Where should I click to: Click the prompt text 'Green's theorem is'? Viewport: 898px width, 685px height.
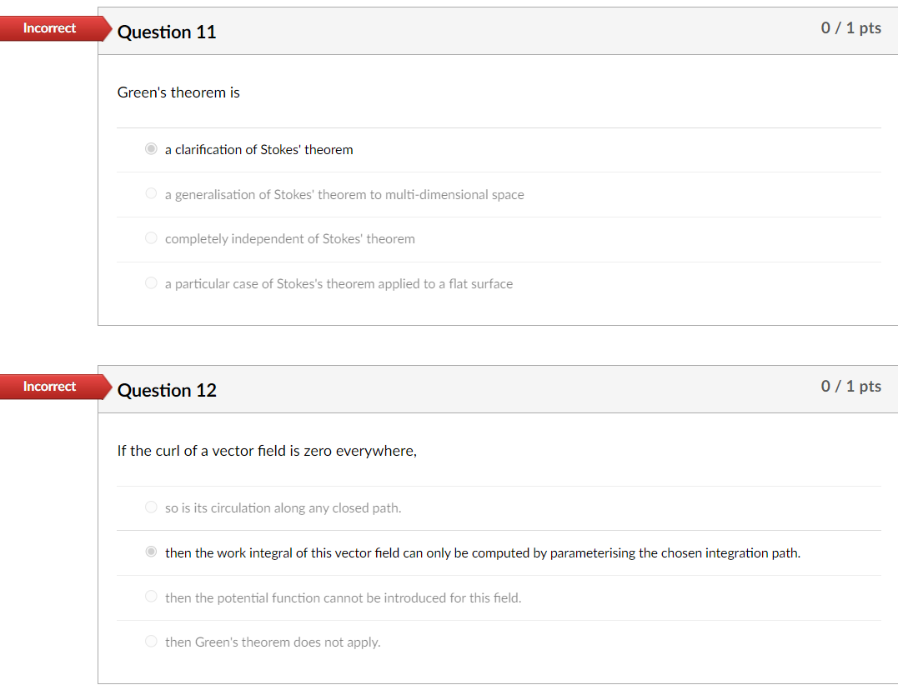coord(178,92)
